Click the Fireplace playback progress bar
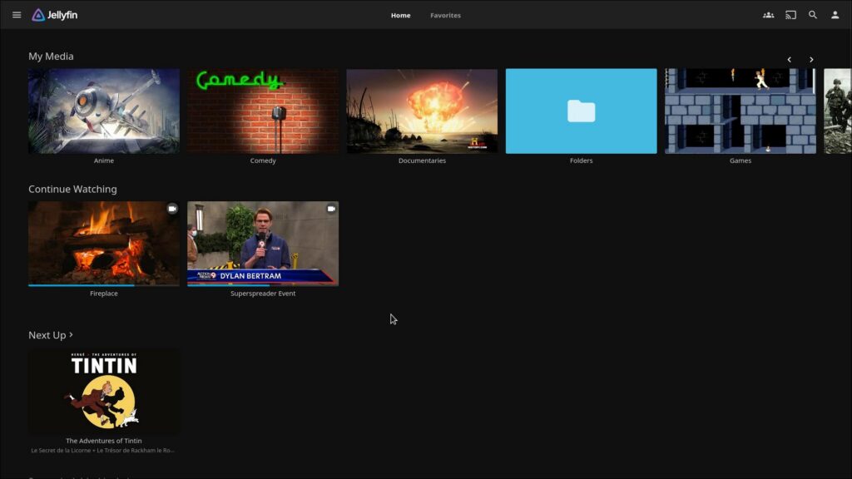 coord(82,285)
